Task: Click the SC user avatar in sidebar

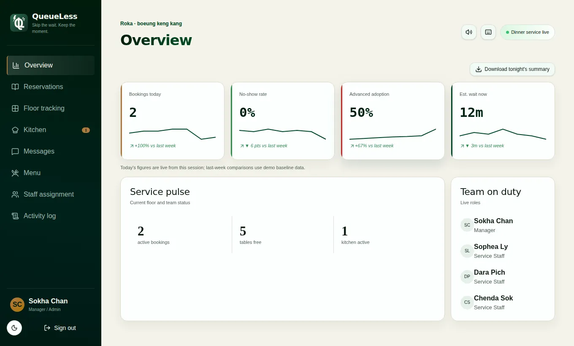Action: 17,305
